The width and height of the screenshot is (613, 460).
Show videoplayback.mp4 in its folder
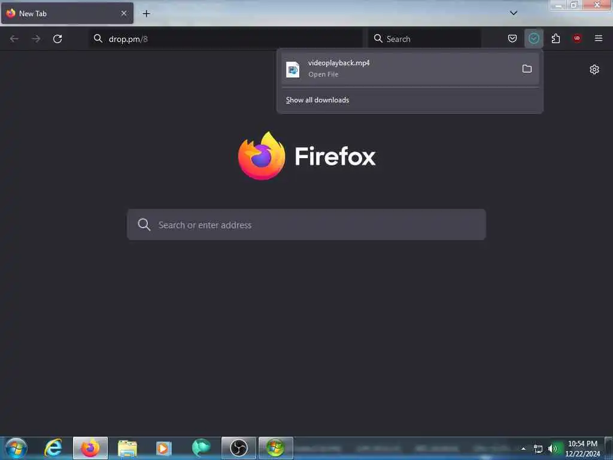[x=527, y=69]
